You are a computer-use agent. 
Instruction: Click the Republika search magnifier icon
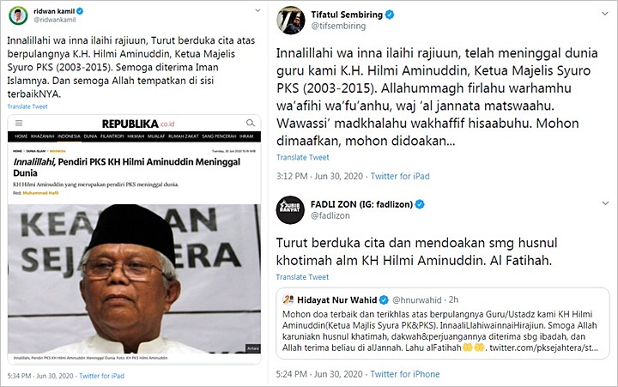(x=251, y=123)
